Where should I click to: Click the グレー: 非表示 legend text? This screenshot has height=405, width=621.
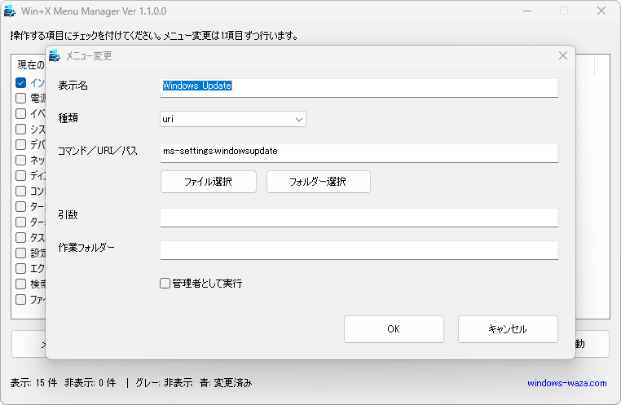click(164, 383)
